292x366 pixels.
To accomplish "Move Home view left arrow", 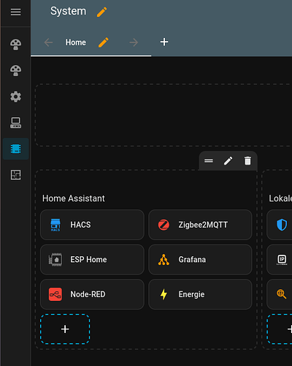I will (48, 42).
